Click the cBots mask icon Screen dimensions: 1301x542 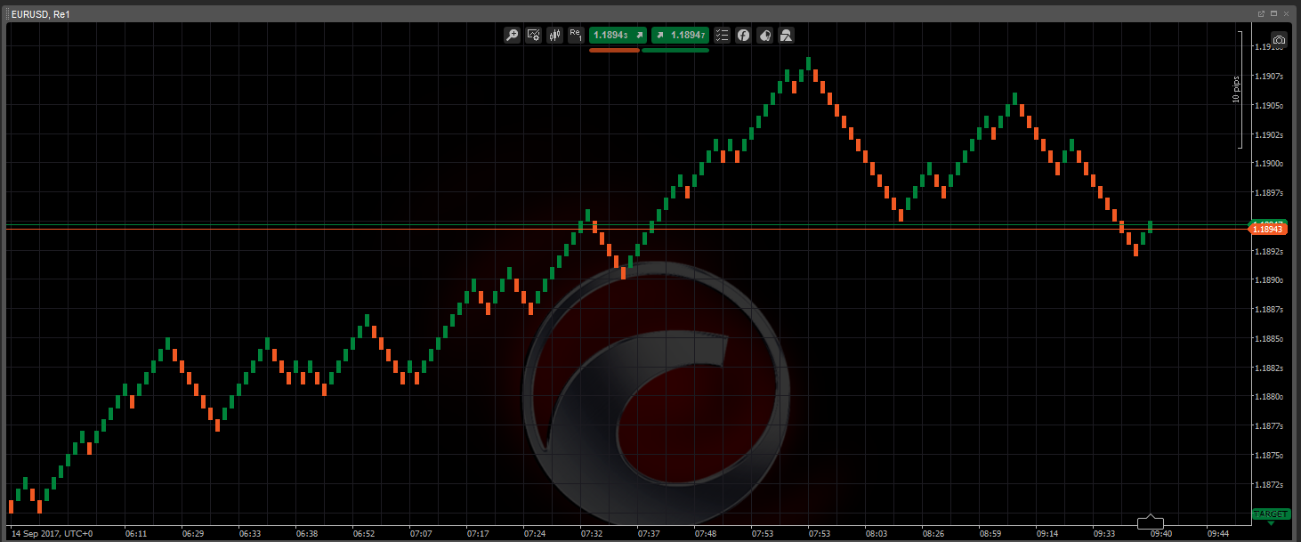point(764,36)
